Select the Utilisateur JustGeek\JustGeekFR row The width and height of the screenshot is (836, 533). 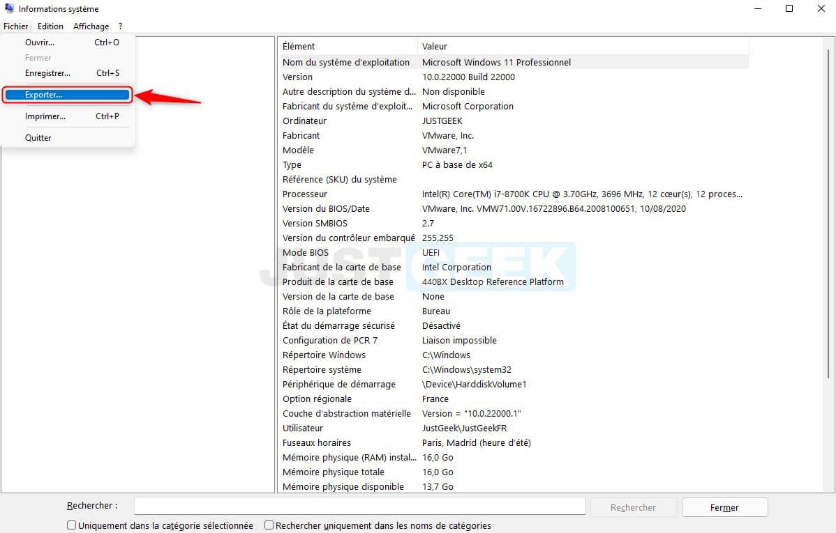pos(514,428)
